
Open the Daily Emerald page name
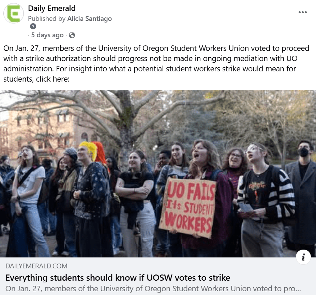pos(52,8)
